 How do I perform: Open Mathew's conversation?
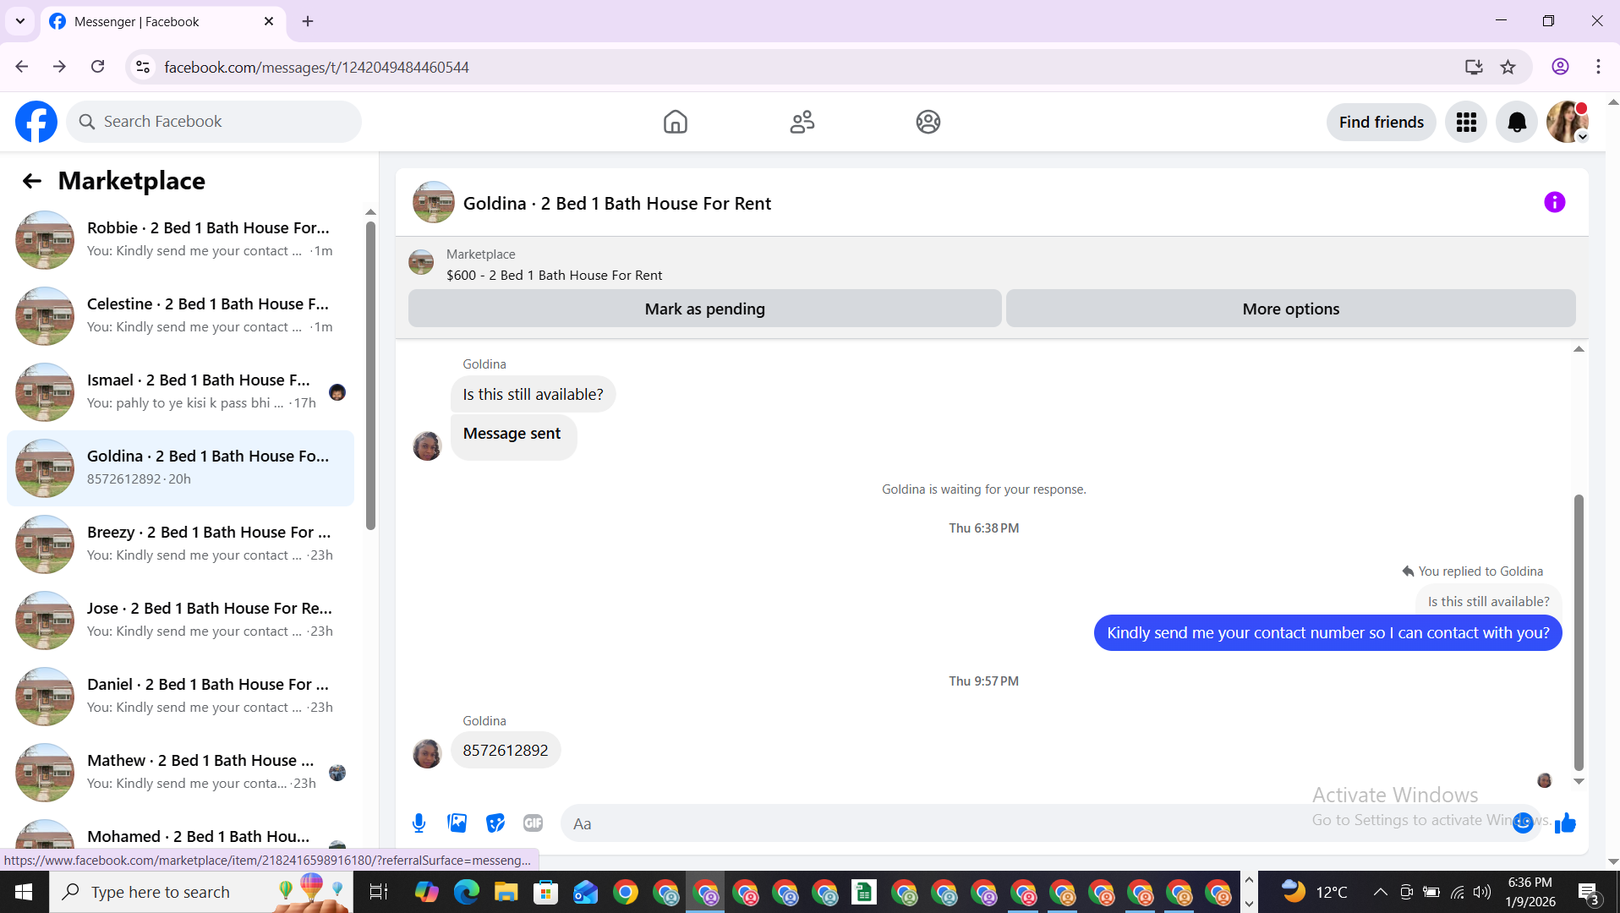click(x=181, y=773)
